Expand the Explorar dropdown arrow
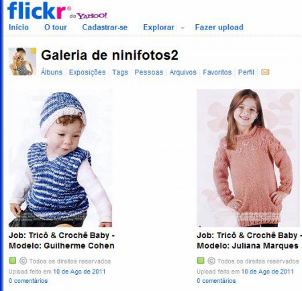This screenshot has height=291, width=302. point(183,28)
